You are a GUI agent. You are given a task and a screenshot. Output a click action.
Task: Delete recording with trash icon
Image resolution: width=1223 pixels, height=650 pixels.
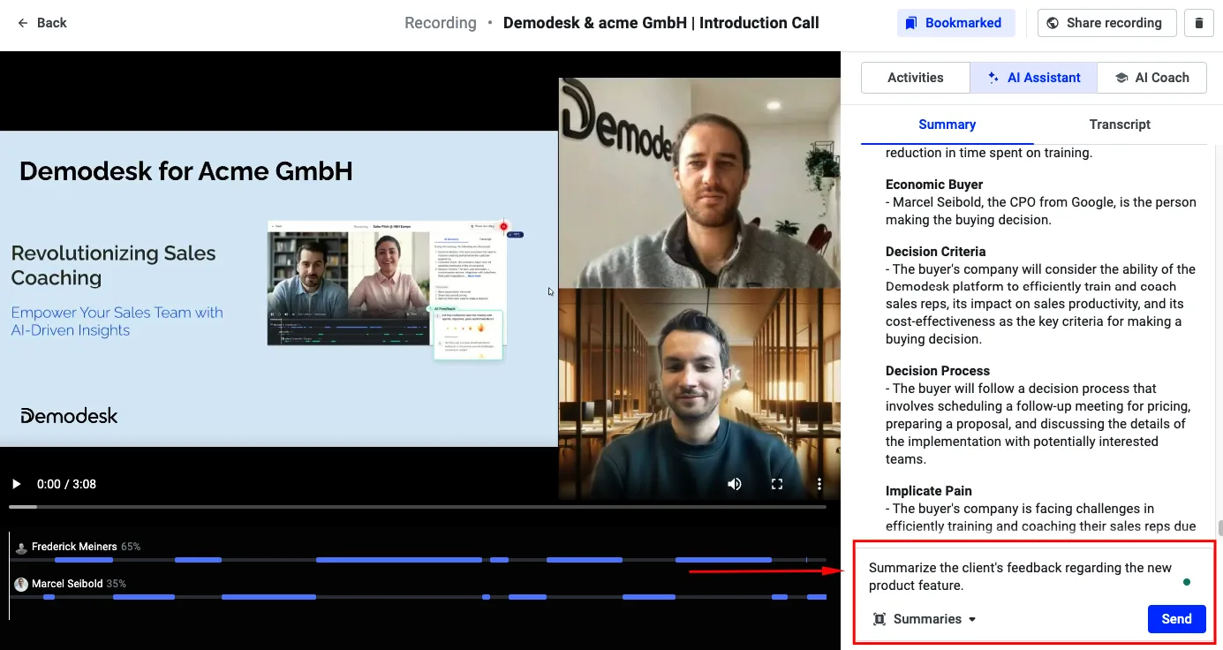[1198, 23]
